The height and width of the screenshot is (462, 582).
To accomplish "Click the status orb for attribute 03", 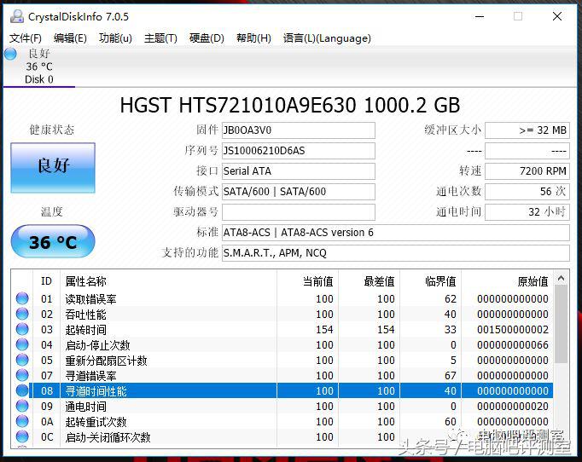I will (x=22, y=329).
